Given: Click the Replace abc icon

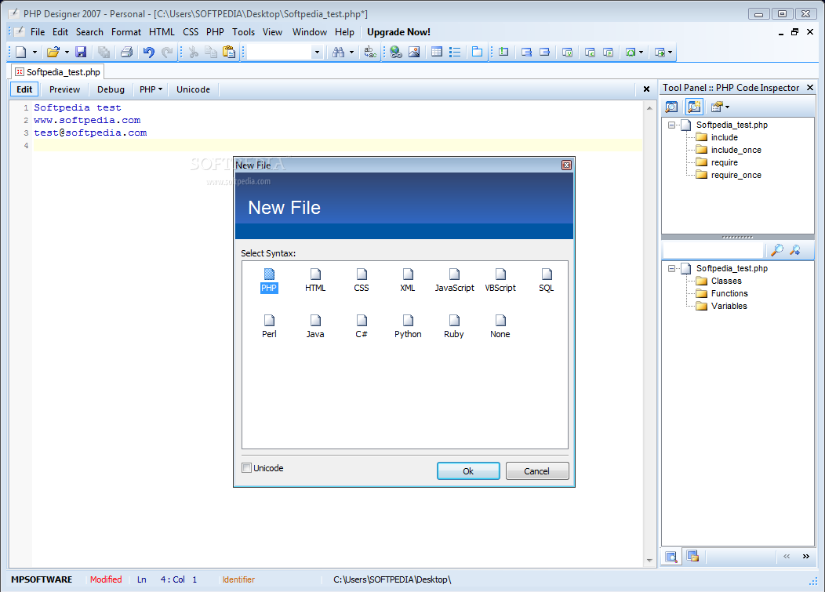Looking at the screenshot, I should click(x=370, y=52).
